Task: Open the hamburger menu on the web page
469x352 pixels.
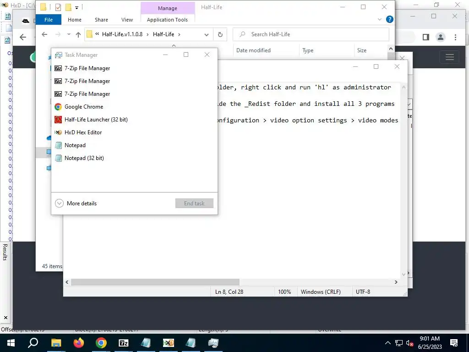Action: [450, 57]
